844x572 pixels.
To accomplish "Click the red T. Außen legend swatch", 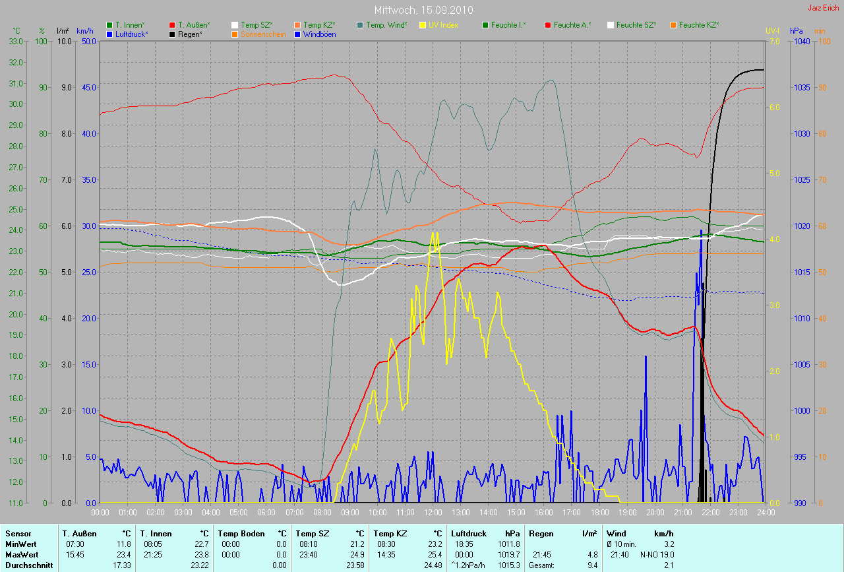I will click(x=173, y=25).
